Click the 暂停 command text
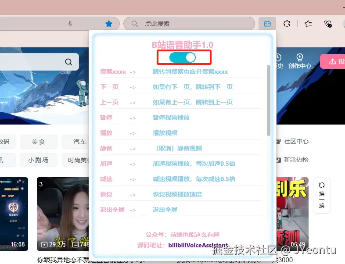This screenshot has width=345, height=264. coord(106,118)
